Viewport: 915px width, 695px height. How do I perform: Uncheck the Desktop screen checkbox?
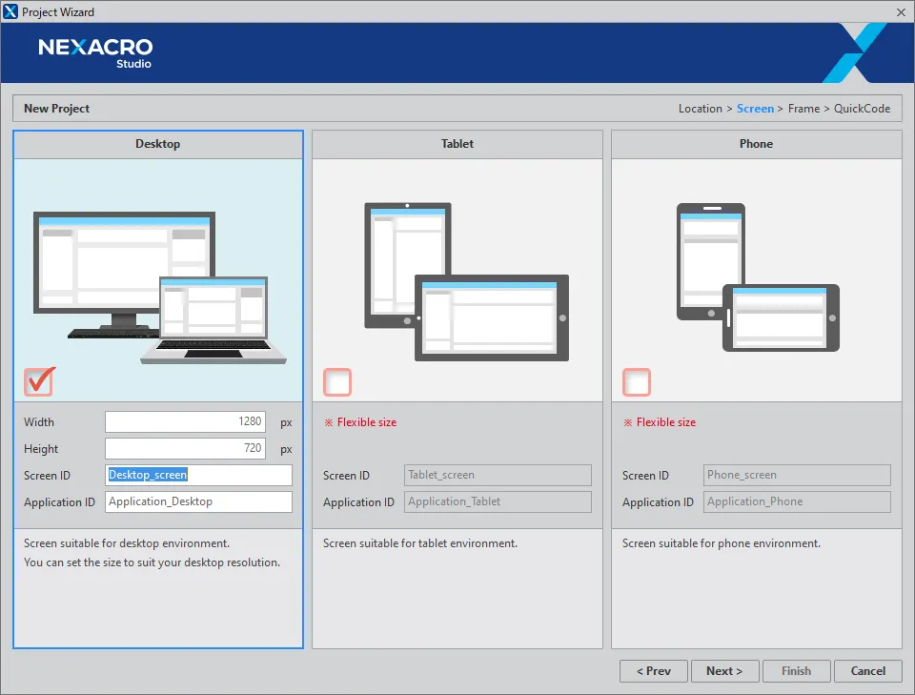tap(39, 381)
